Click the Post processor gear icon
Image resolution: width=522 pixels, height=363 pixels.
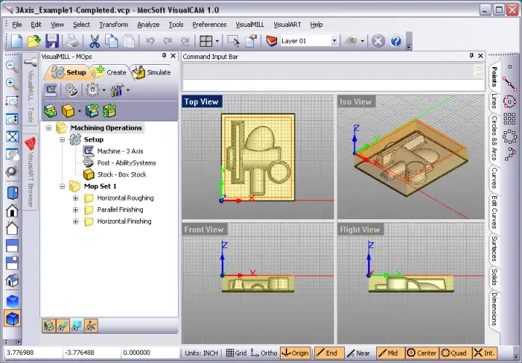71,90
